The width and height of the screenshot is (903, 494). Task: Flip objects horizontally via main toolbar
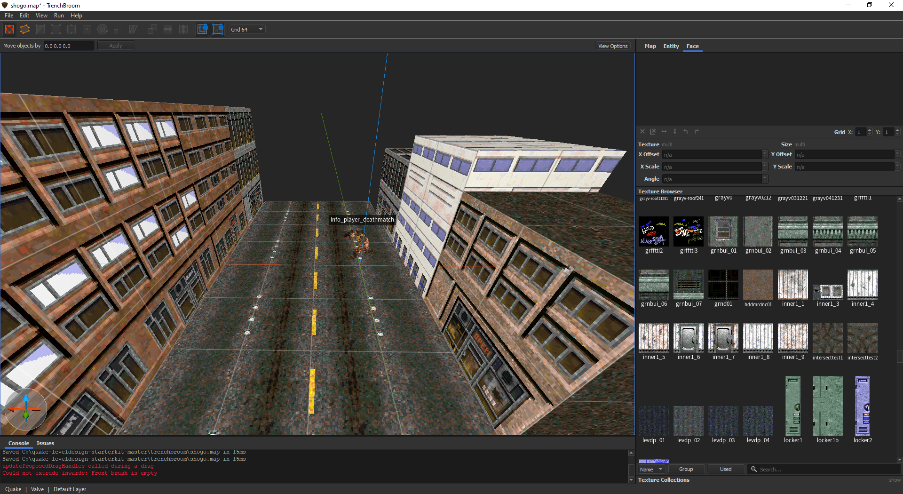(168, 29)
